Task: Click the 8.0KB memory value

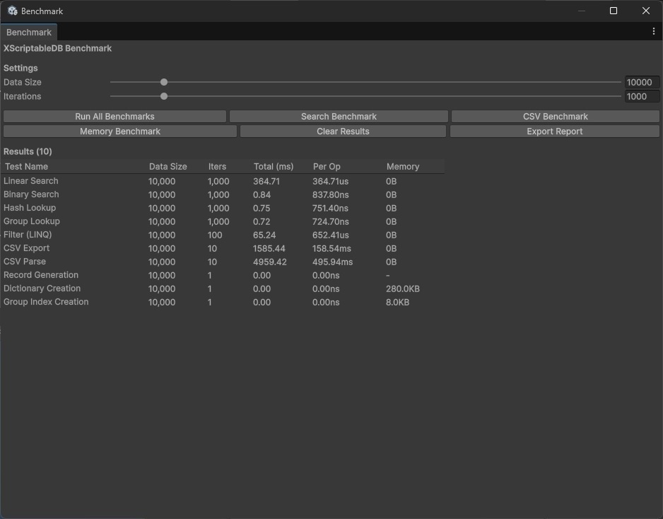Action: [397, 303]
